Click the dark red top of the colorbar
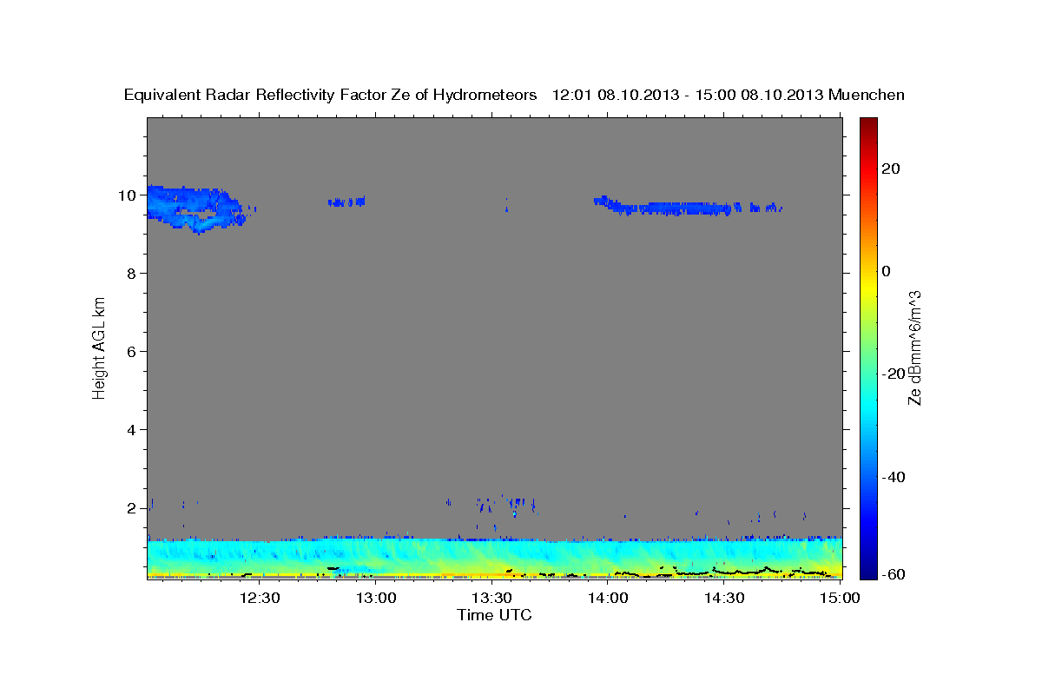The image size is (1042, 695). (868, 123)
